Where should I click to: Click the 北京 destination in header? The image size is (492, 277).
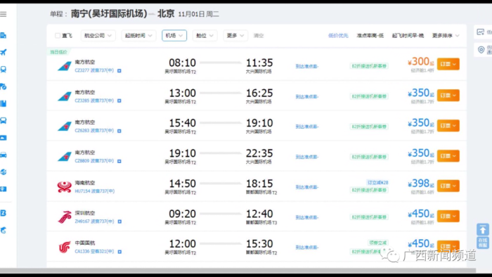[166, 14]
